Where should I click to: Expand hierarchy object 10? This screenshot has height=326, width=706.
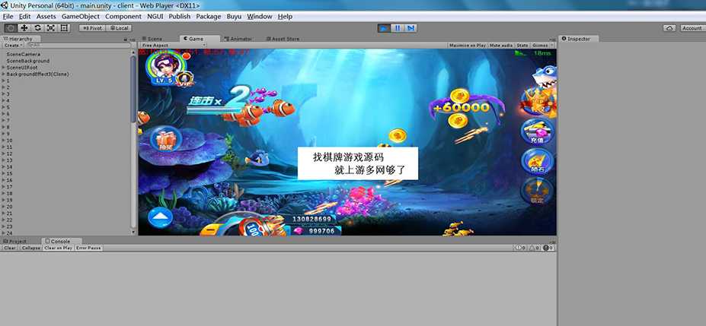click(x=4, y=141)
